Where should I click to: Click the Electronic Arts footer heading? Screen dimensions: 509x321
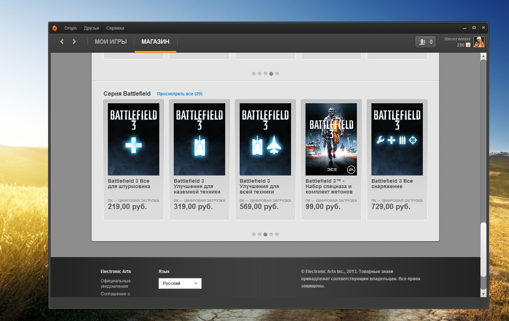click(116, 272)
